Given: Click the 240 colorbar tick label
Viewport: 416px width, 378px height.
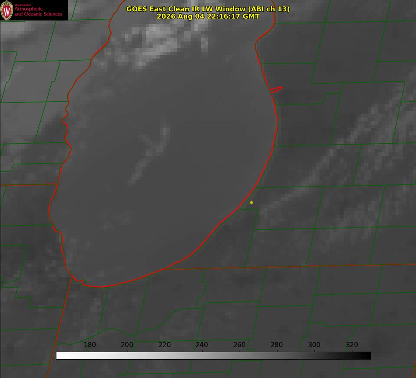Looking at the screenshot, I should click(202, 345).
